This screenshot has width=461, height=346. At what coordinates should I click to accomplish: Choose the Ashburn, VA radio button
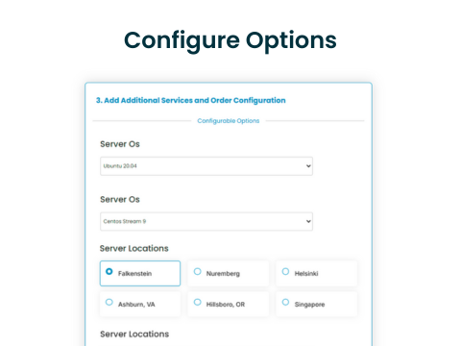(x=109, y=302)
